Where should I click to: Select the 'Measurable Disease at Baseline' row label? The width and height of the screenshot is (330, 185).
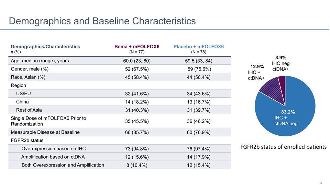tap(45, 132)
